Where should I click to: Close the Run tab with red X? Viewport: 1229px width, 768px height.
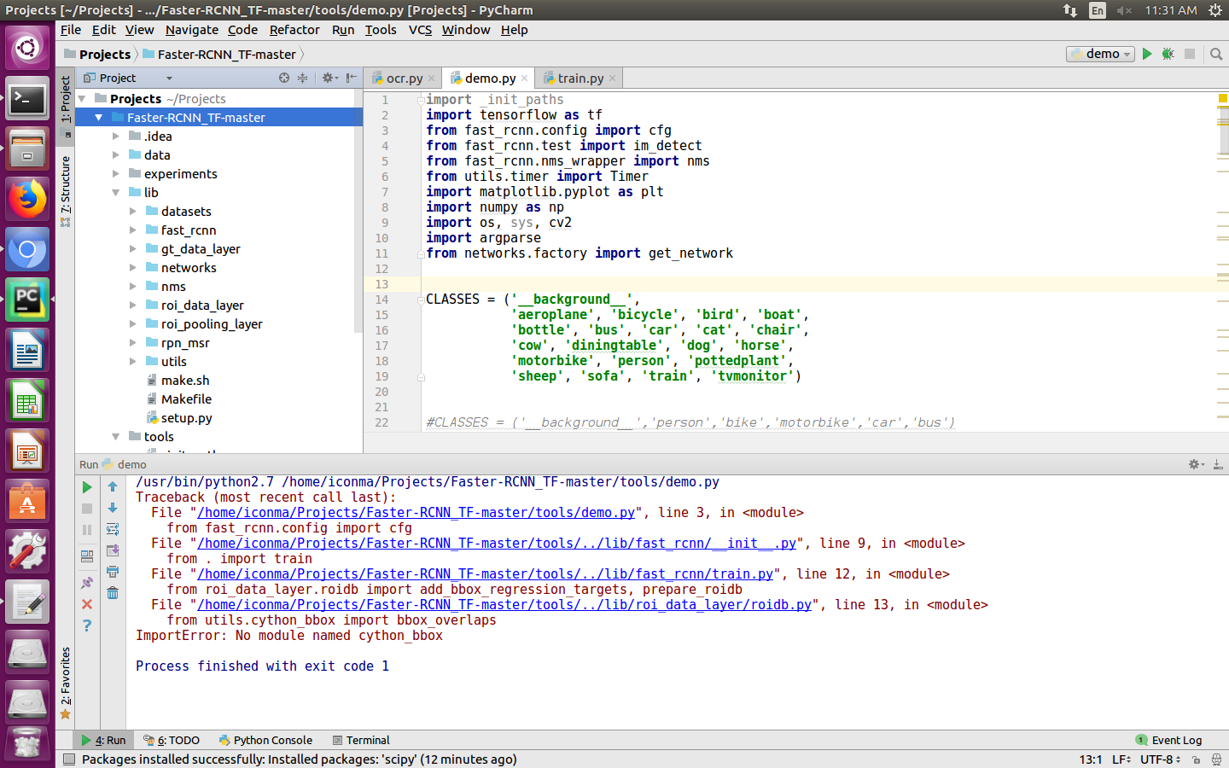[87, 604]
